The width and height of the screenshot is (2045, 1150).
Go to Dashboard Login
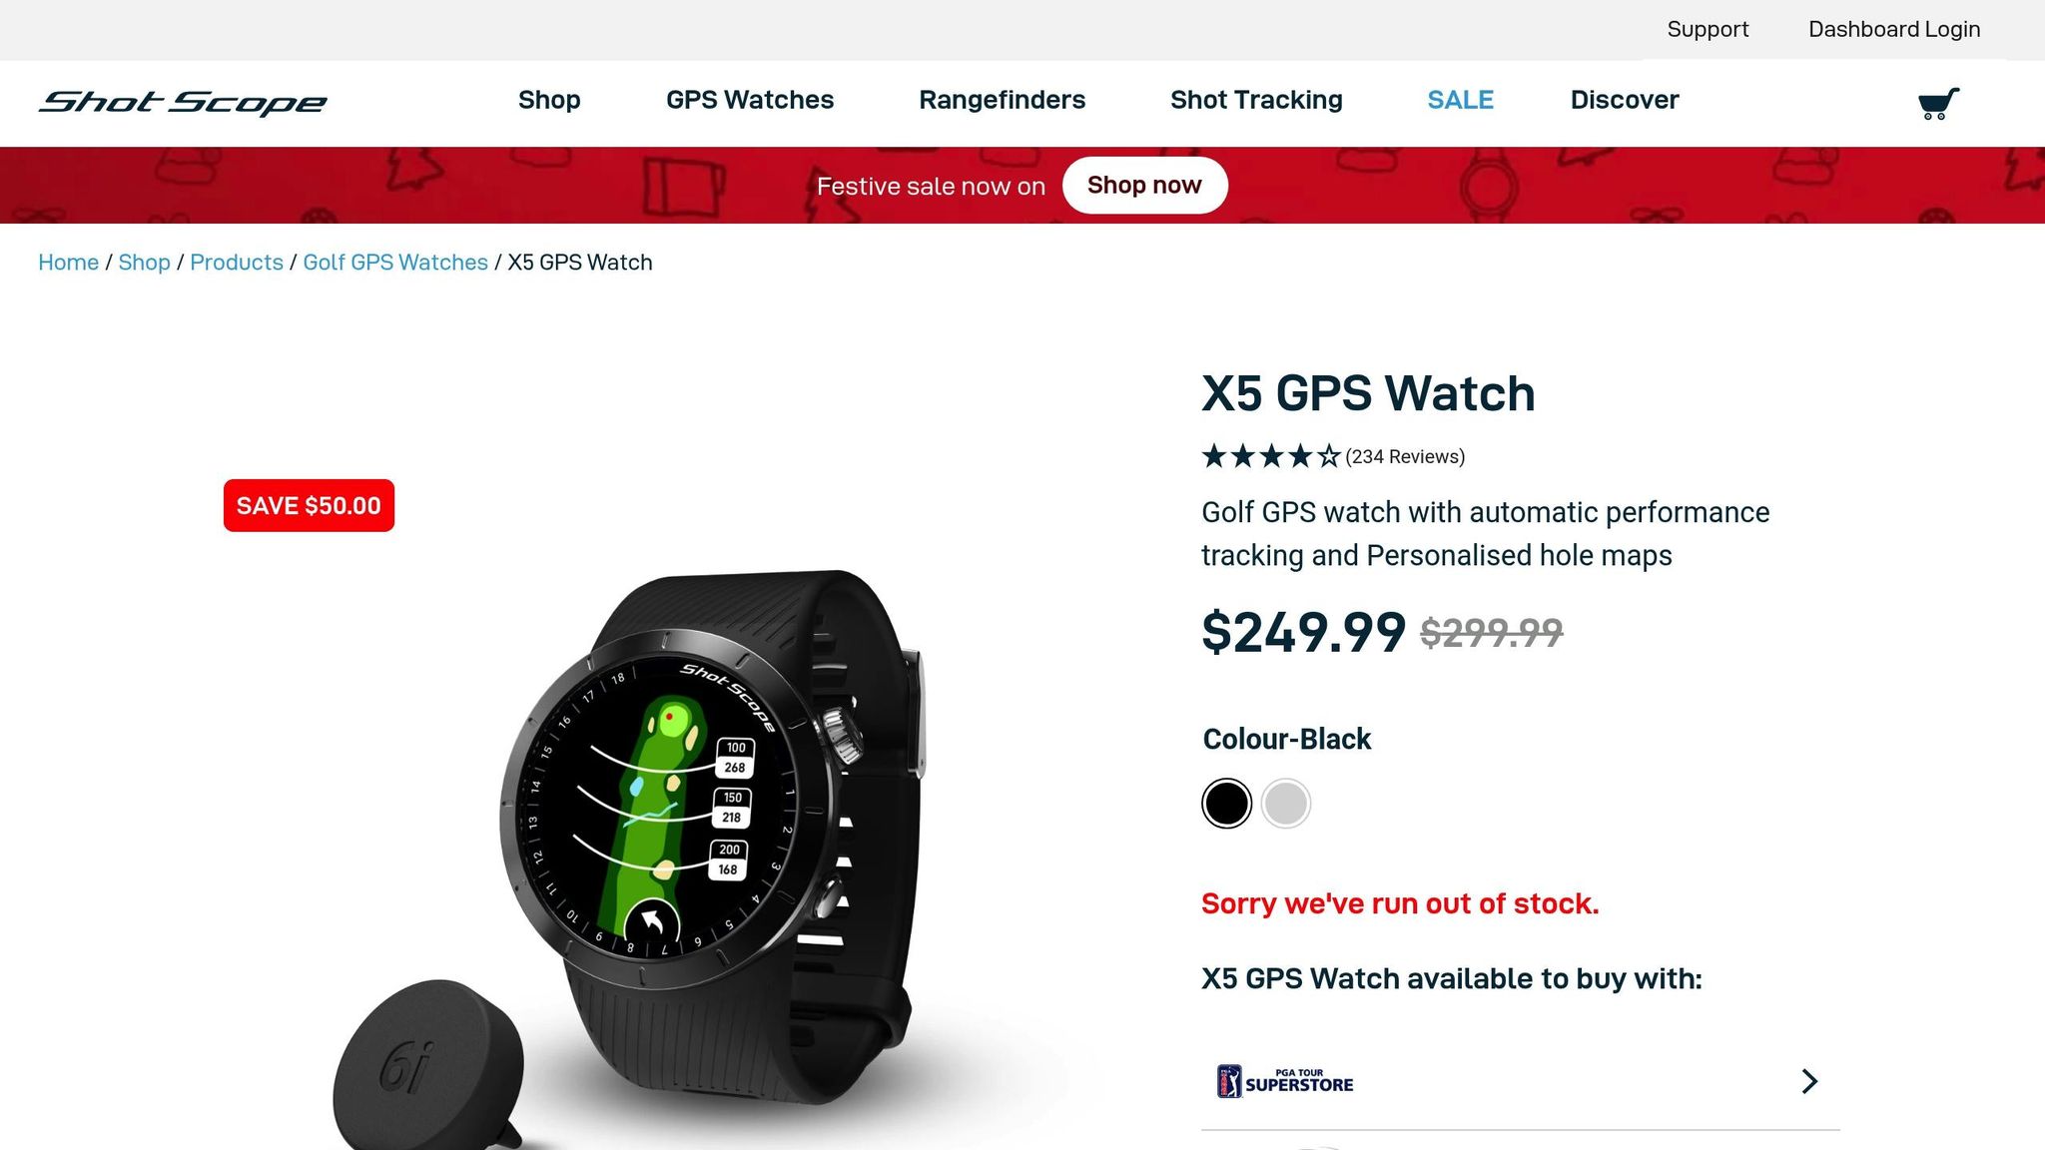point(1894,29)
